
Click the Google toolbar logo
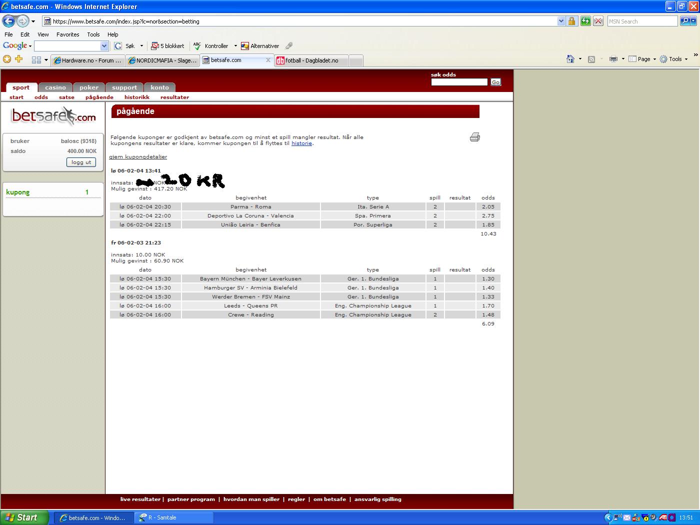click(15, 45)
